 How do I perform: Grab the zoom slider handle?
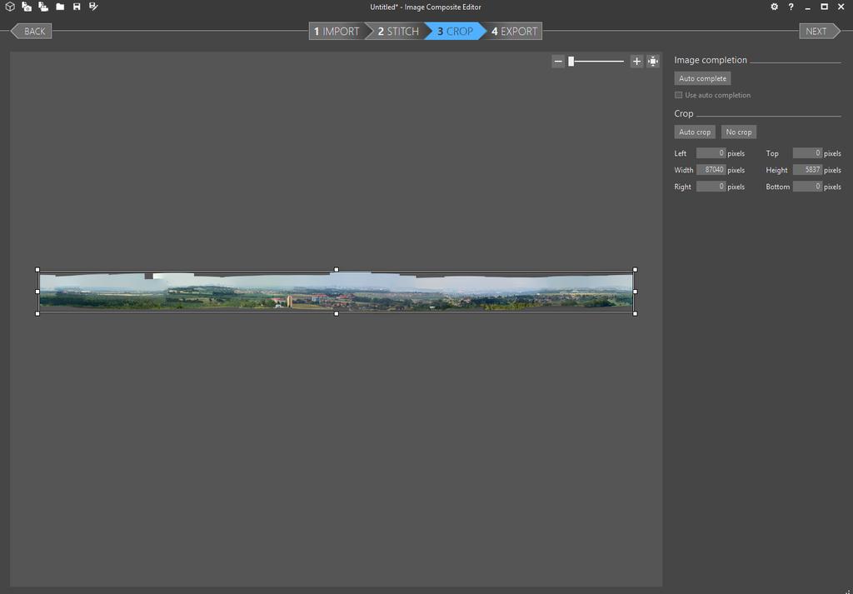571,62
